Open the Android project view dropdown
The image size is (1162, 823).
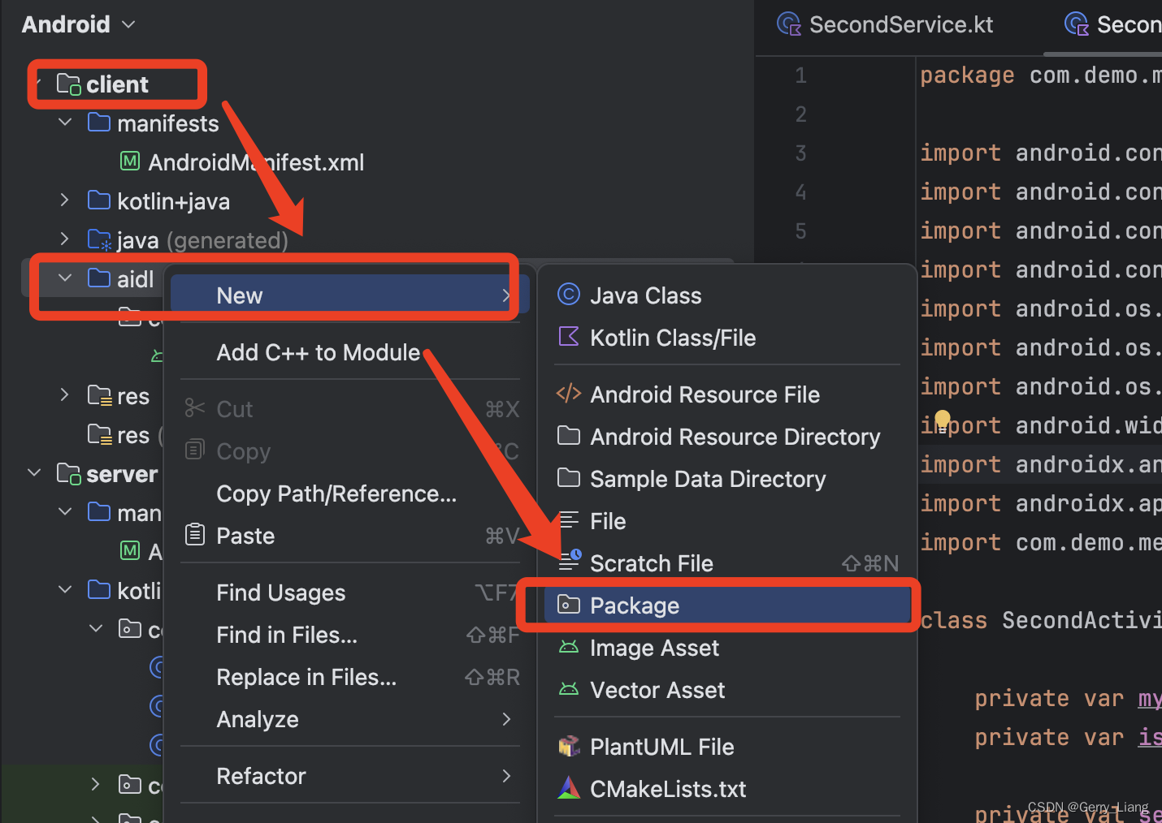click(78, 24)
